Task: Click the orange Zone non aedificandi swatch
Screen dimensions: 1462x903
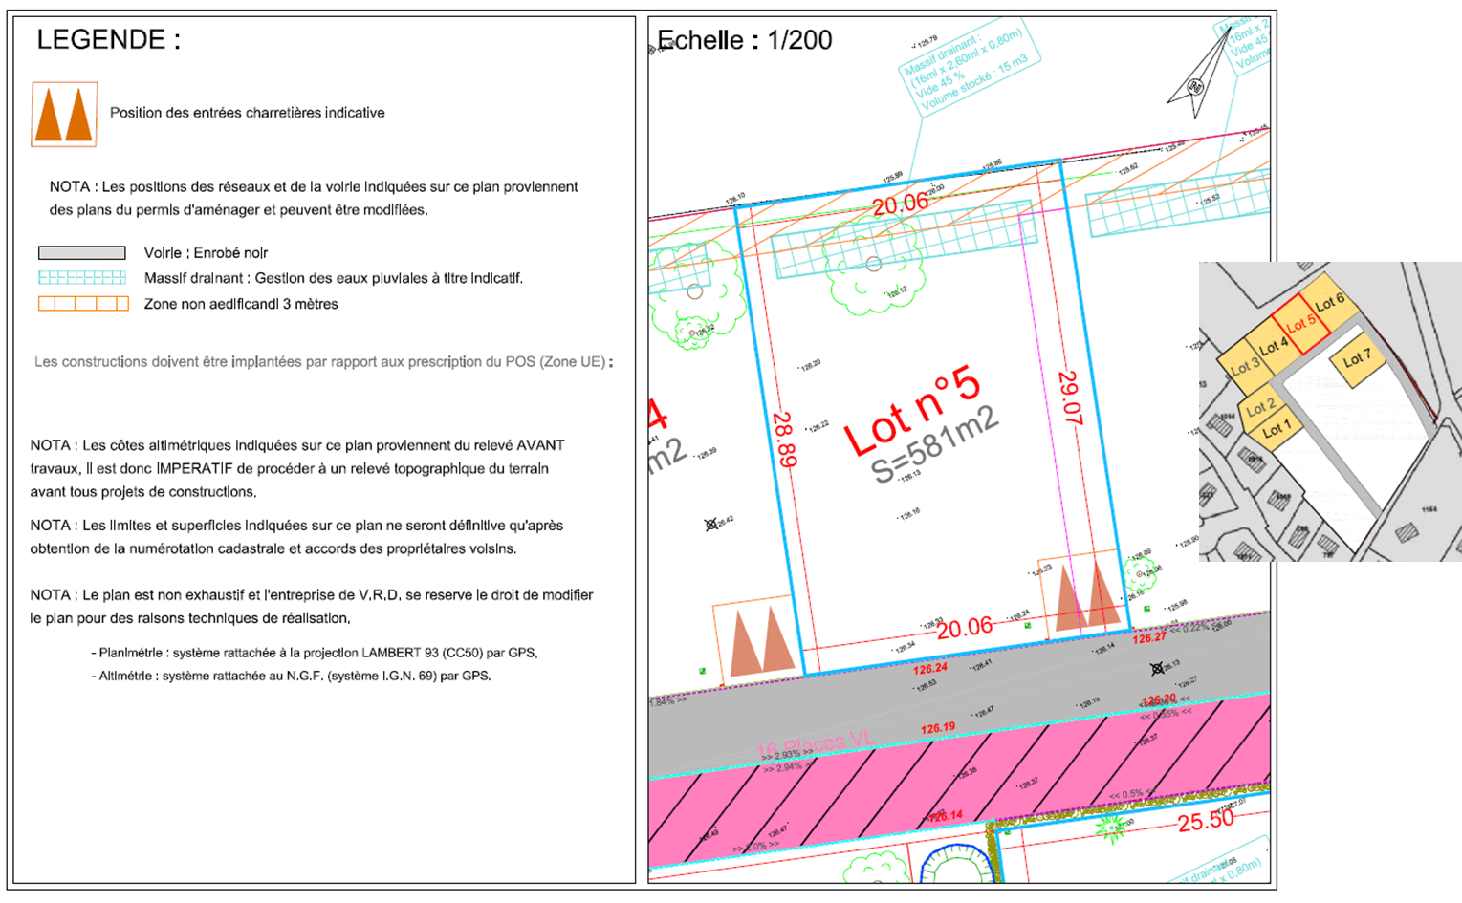Action: [x=83, y=304]
